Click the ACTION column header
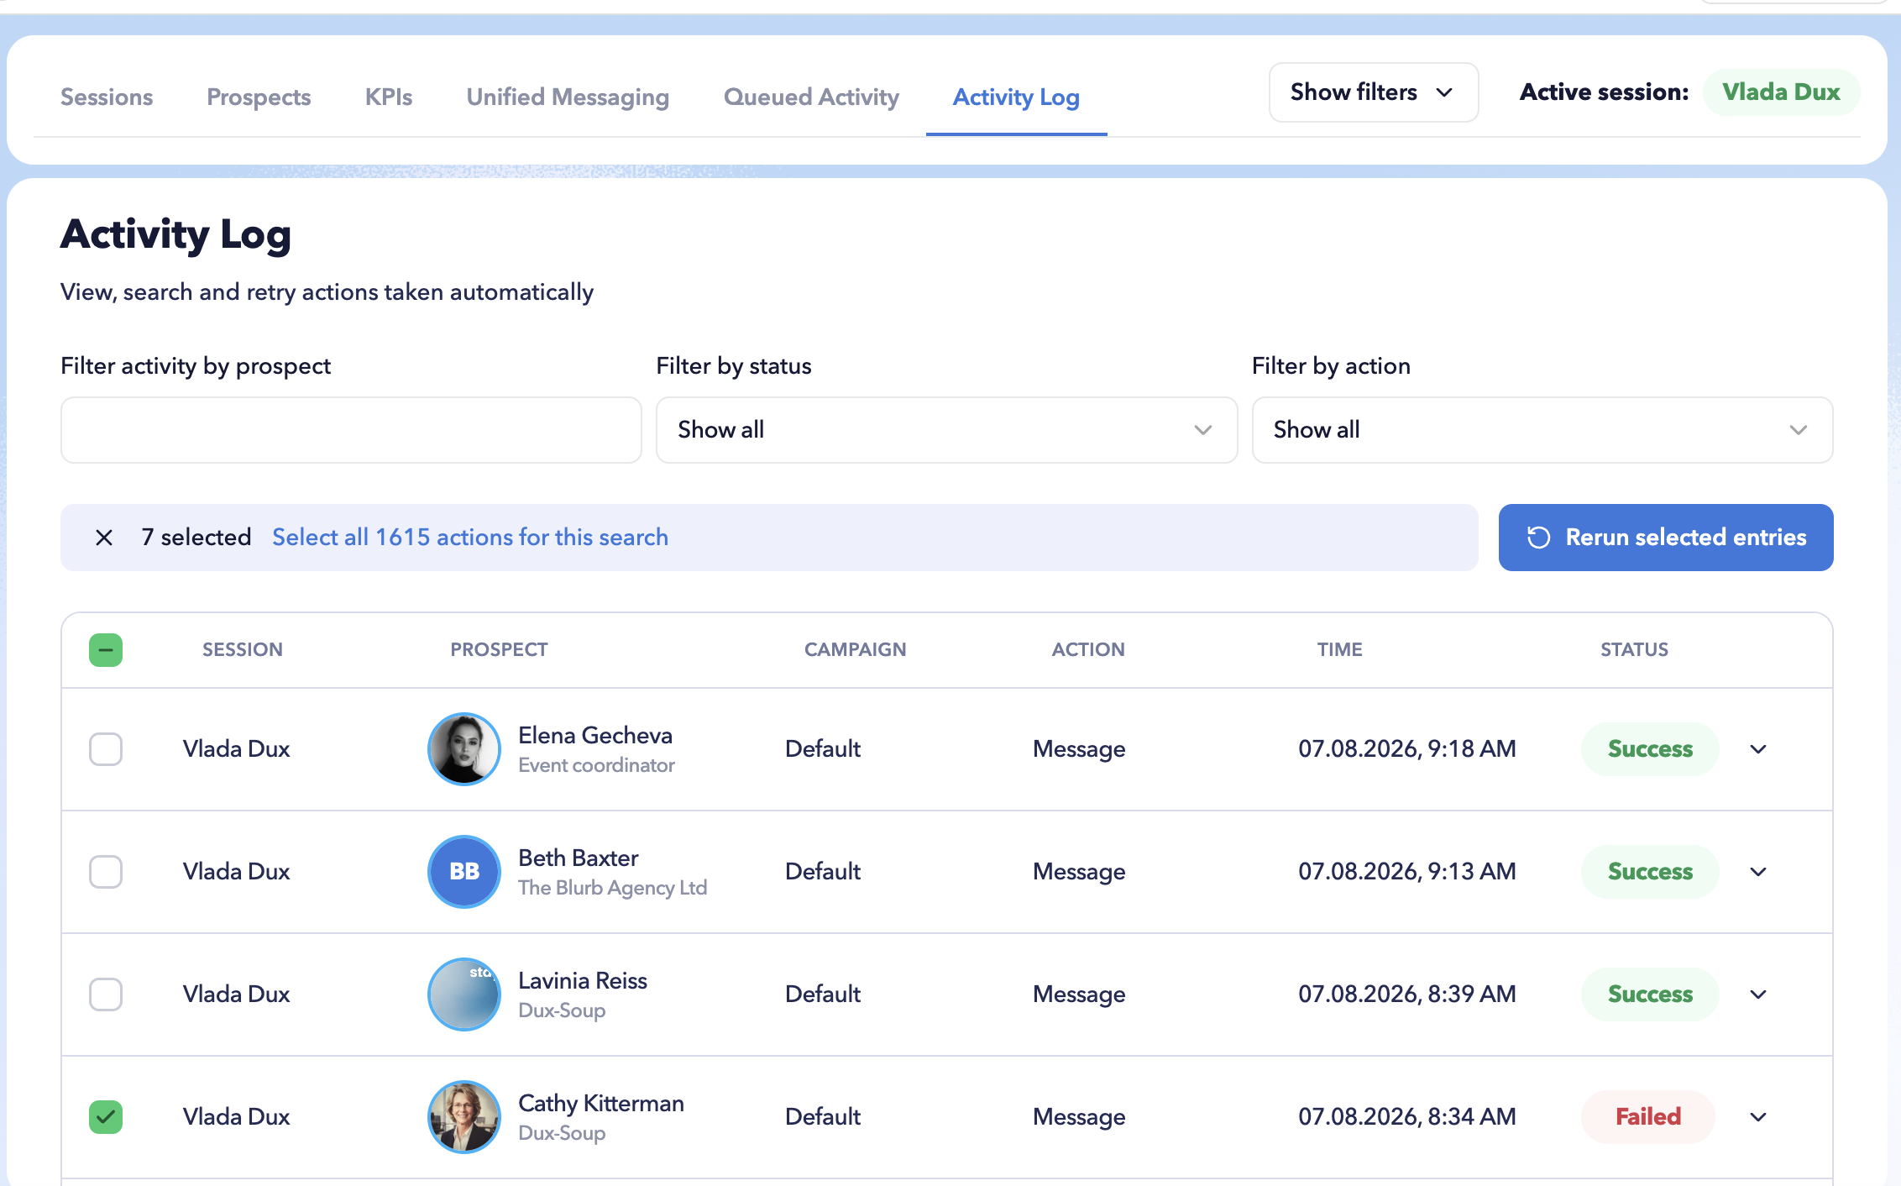Viewport: 1901px width, 1186px height. point(1088,650)
